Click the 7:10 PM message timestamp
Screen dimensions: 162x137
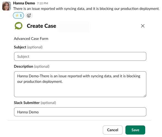[x=42, y=3]
